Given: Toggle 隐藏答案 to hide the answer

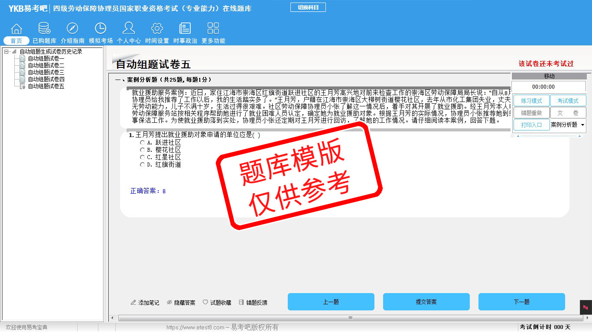Looking at the screenshot, I should tap(181, 303).
